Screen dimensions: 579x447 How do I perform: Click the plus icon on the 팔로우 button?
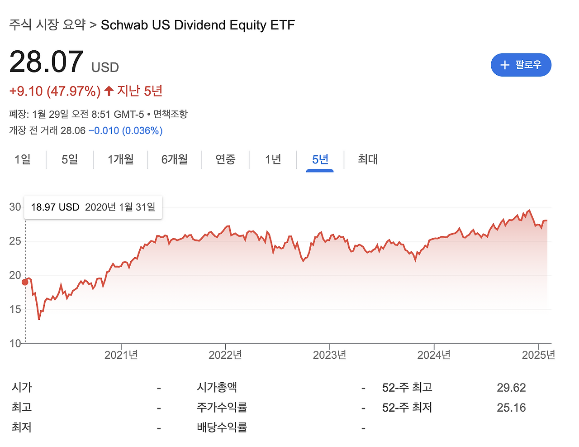pos(504,65)
